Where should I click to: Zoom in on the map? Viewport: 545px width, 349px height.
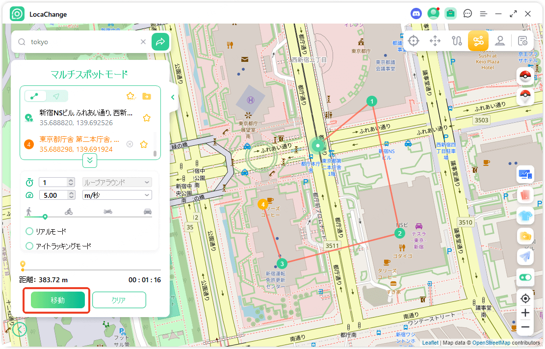click(x=525, y=313)
